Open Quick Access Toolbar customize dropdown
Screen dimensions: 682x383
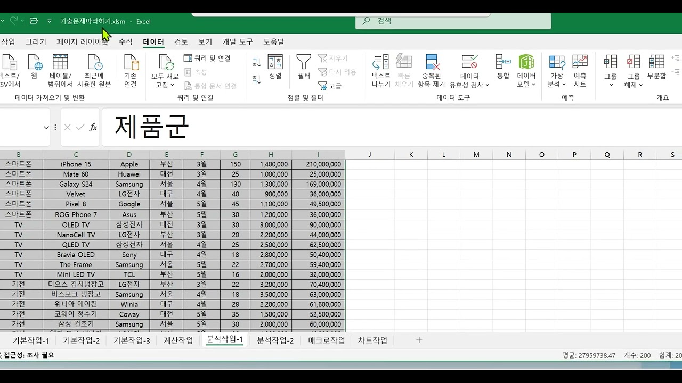click(x=50, y=21)
